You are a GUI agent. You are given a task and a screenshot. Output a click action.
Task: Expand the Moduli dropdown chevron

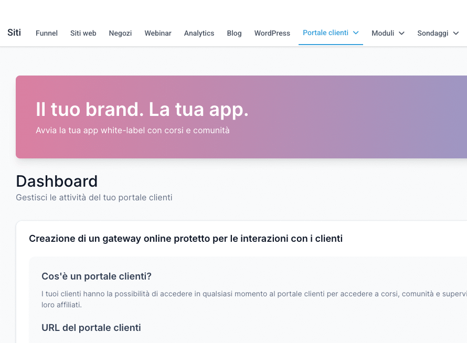(x=402, y=33)
